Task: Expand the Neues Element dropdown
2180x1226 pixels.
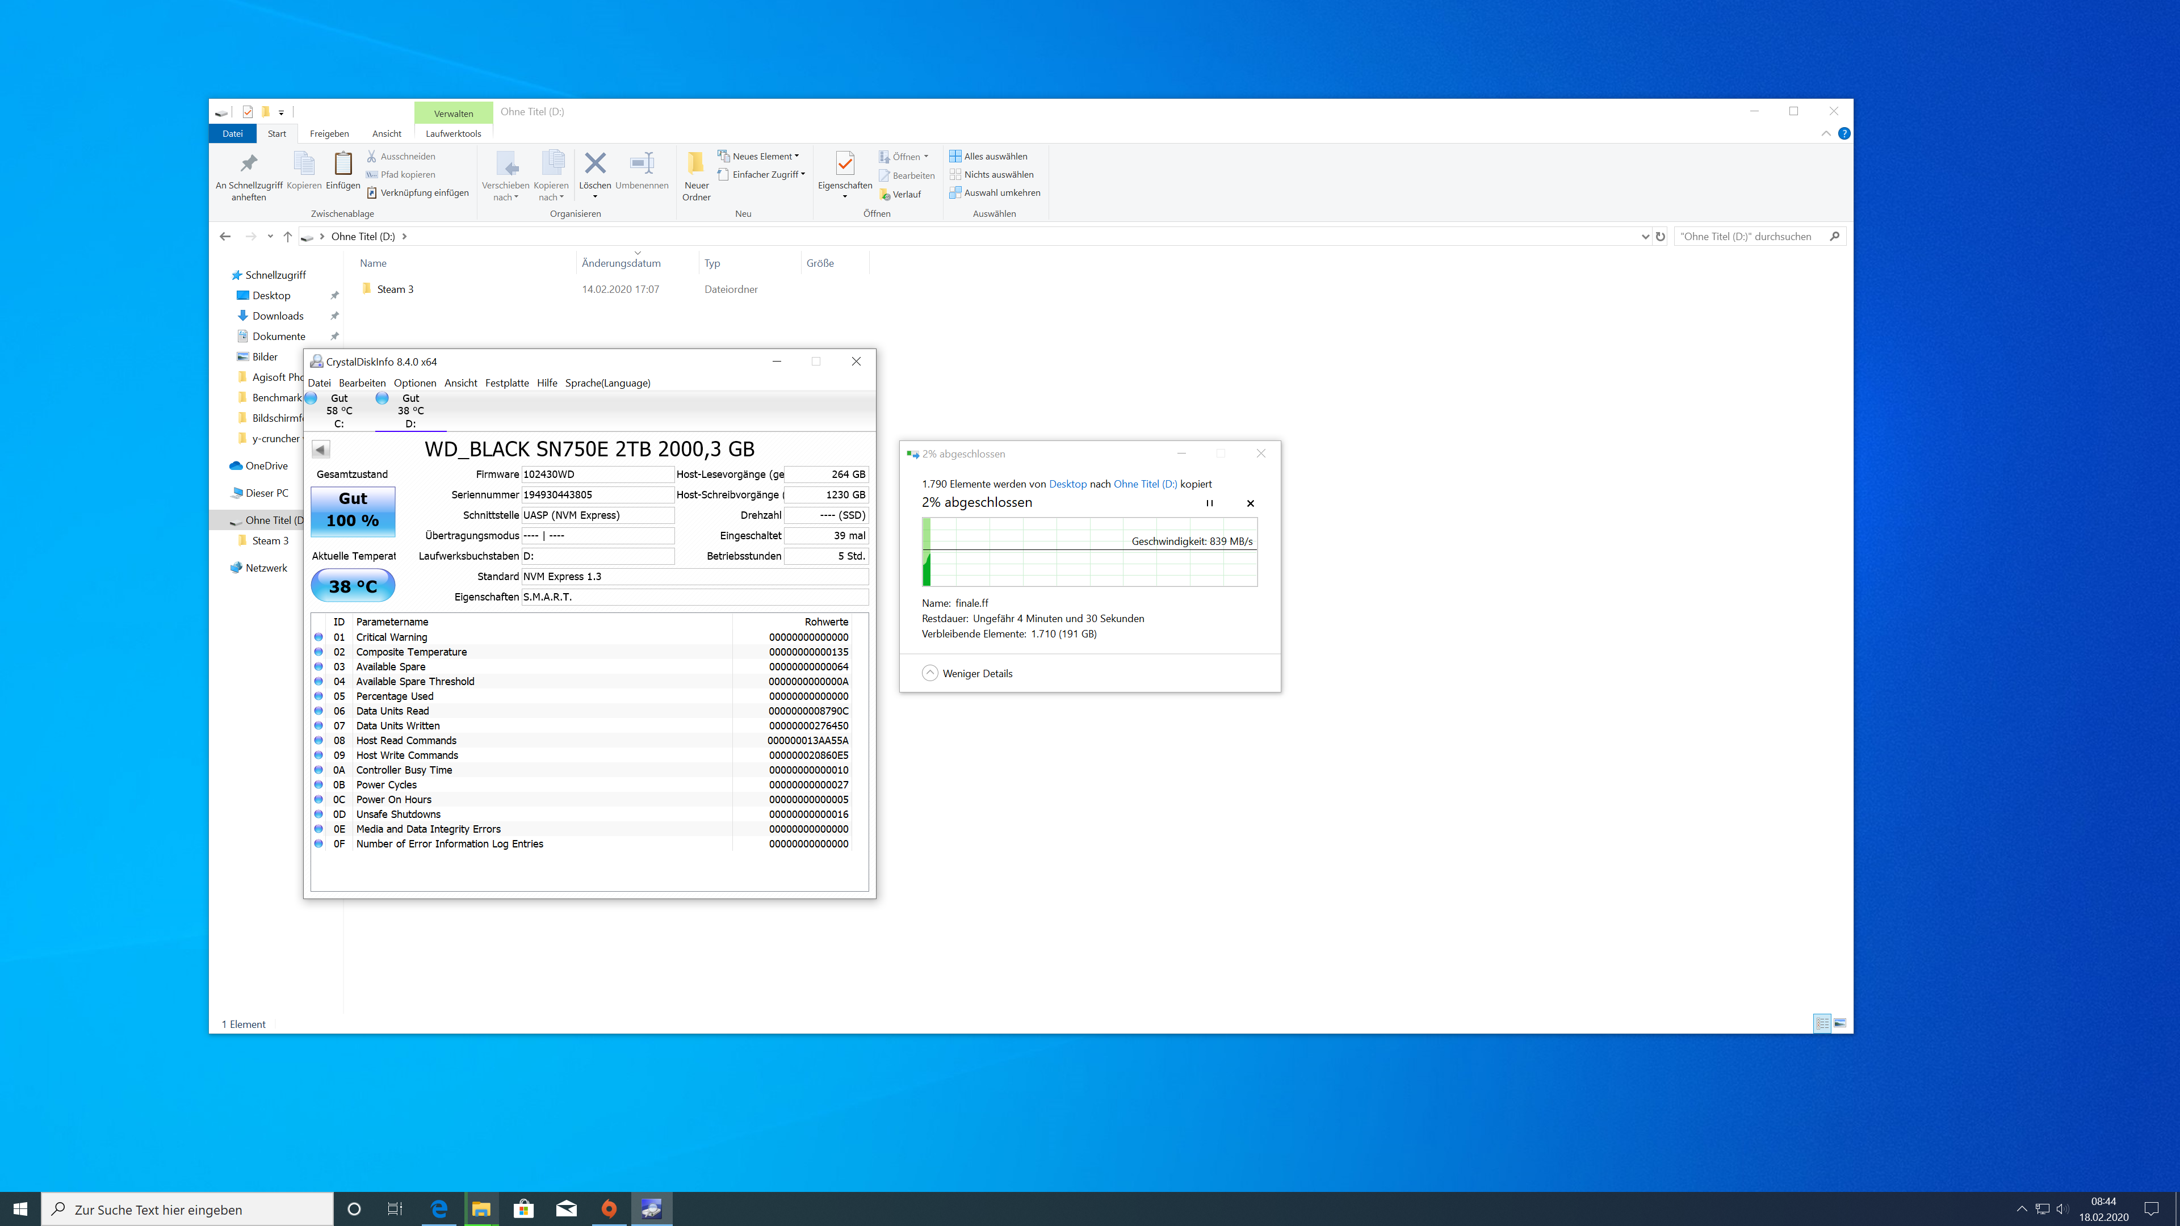Action: pos(795,156)
